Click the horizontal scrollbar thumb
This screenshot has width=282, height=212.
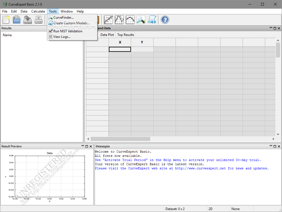click(120, 139)
